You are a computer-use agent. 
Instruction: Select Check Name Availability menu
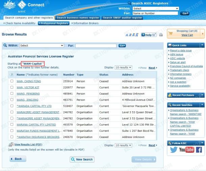pyautogui.click(x=20, y=23)
